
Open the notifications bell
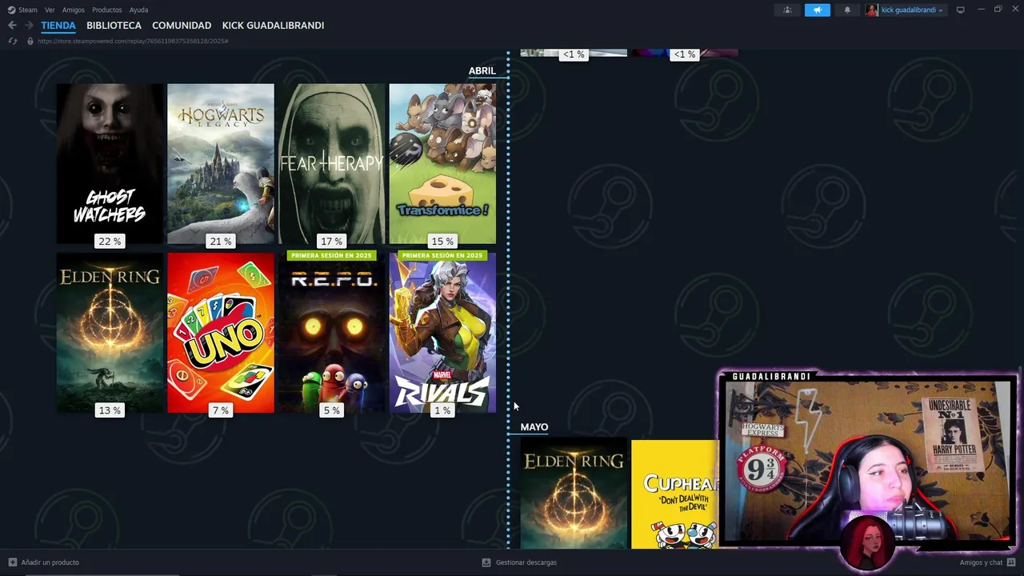coord(847,10)
